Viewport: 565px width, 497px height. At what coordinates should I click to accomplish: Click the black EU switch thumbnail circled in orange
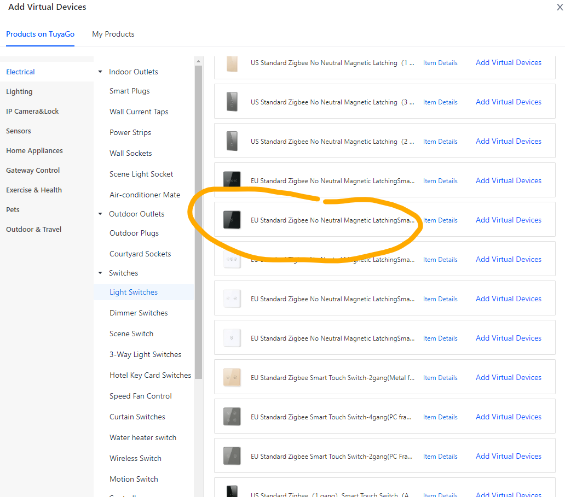pyautogui.click(x=232, y=220)
